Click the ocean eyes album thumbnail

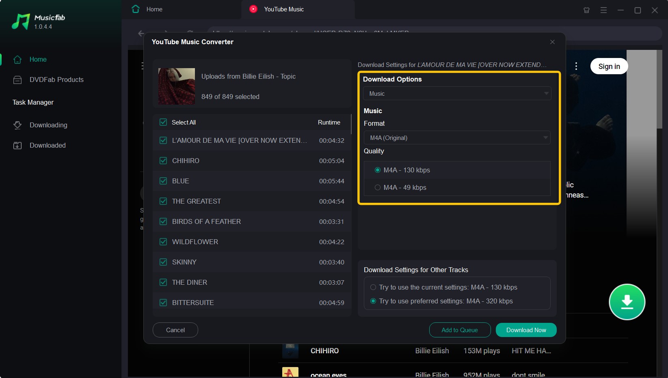coord(290,372)
